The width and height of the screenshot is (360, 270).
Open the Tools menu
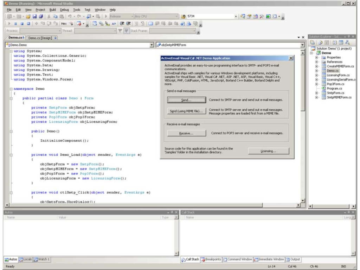coord(77,10)
